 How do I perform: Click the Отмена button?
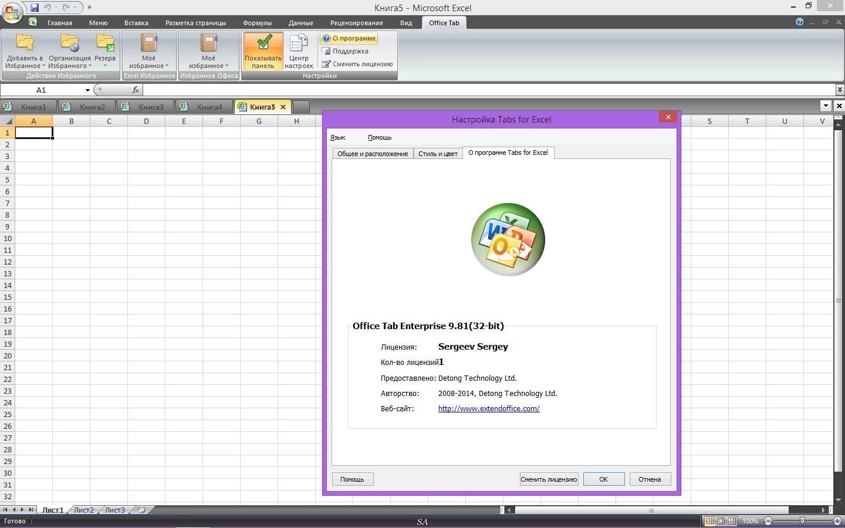[650, 479]
